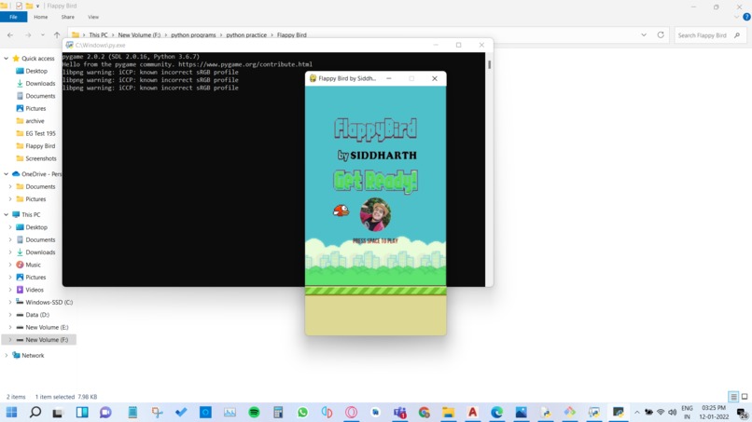
Task: Open address bar history dropdown
Action: 644,35
